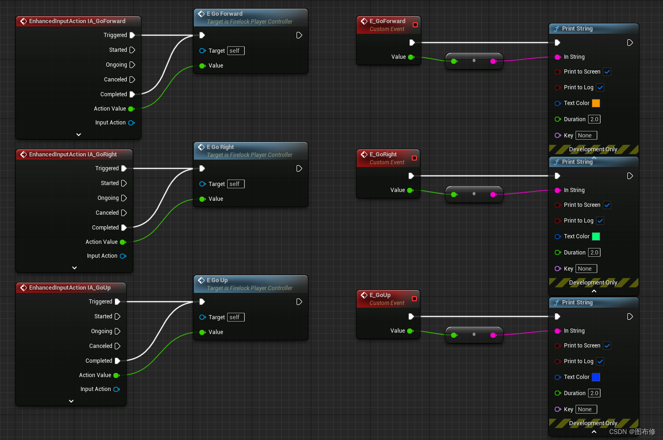Screen dimensions: 663x440
Task: Click the Completed pin on IA_GoForward node
Action: point(132,94)
